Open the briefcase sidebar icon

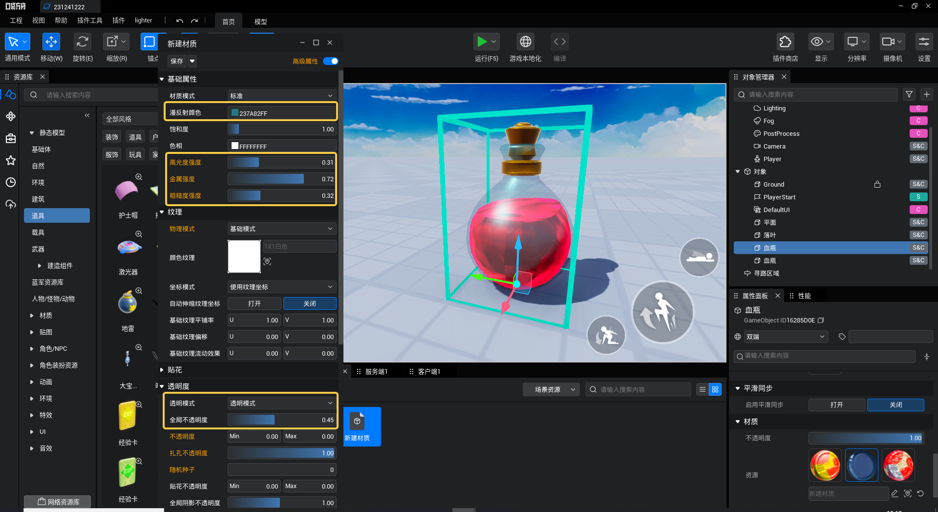click(x=11, y=138)
